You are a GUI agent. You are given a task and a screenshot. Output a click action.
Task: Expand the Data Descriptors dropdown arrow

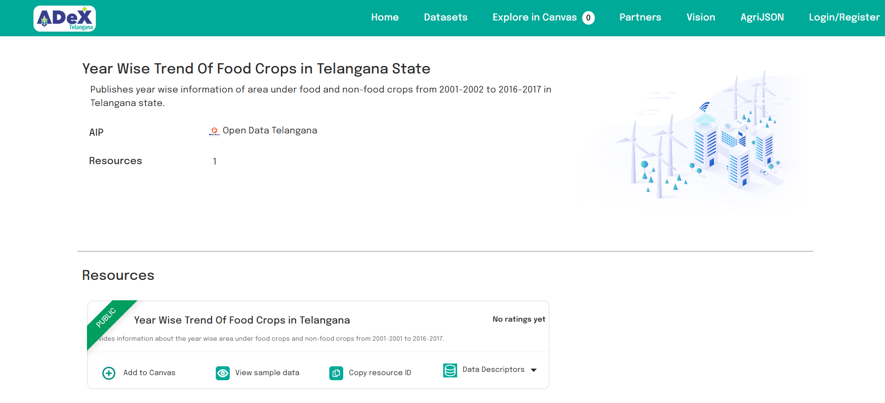tap(534, 370)
